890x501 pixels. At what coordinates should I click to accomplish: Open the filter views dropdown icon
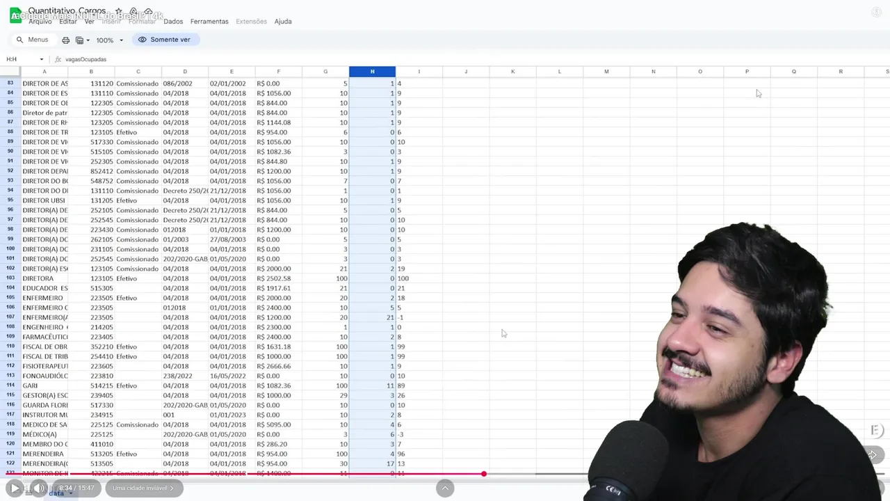point(82,40)
